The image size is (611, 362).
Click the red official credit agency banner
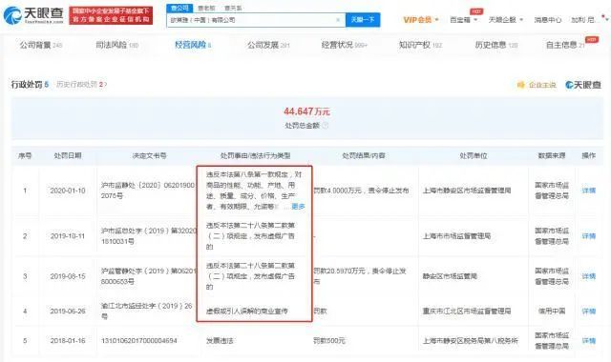coord(111,15)
